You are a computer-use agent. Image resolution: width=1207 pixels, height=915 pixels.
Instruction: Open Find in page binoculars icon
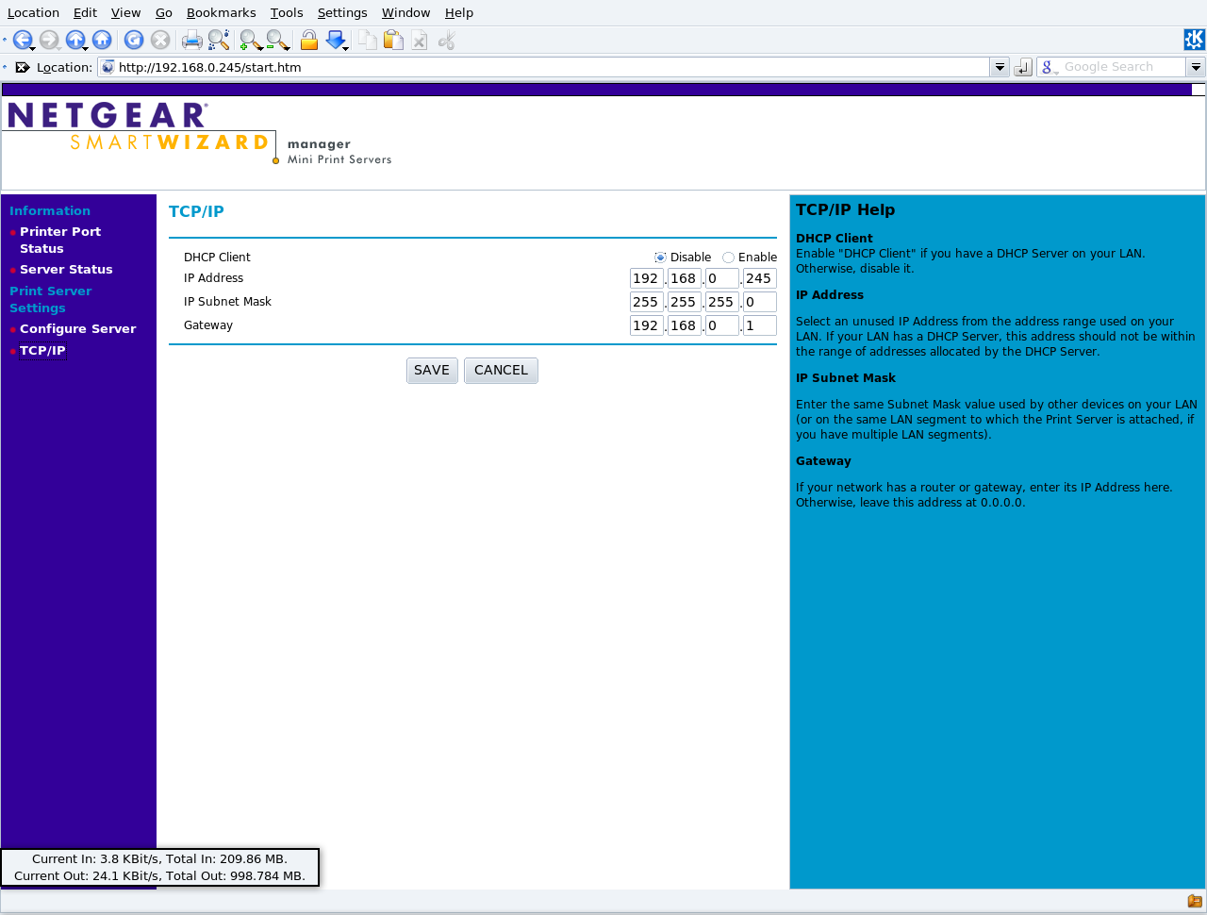pyautogui.click(x=219, y=40)
